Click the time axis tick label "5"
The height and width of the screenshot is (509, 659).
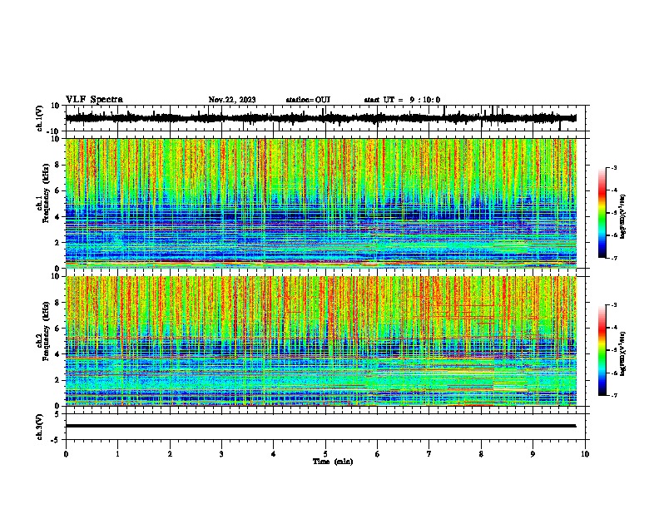click(x=325, y=454)
